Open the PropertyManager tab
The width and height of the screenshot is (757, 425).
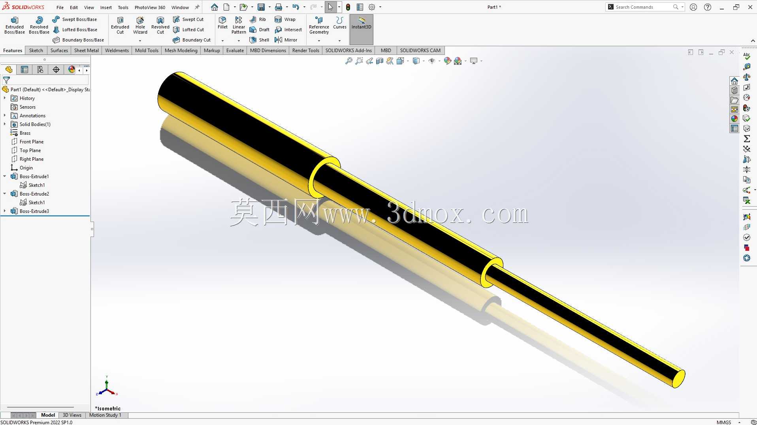24,70
